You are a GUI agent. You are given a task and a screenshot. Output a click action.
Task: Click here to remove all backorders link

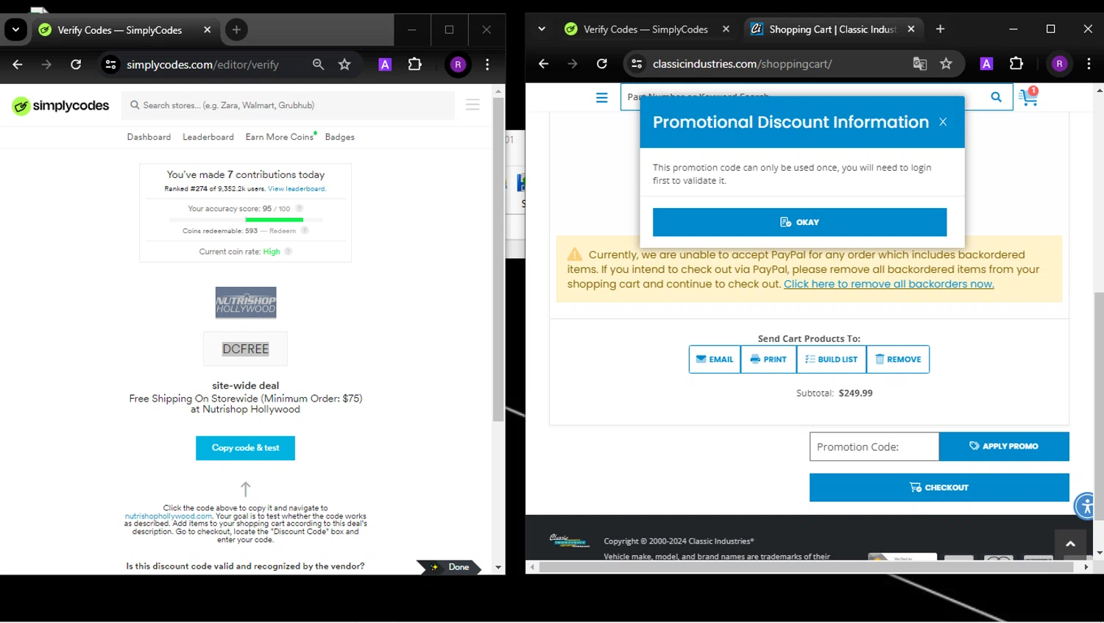tap(888, 284)
